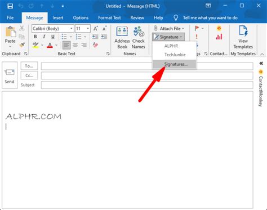Click the Save icon in title bar
Image resolution: width=267 pixels, height=210 pixels.
[10, 6]
